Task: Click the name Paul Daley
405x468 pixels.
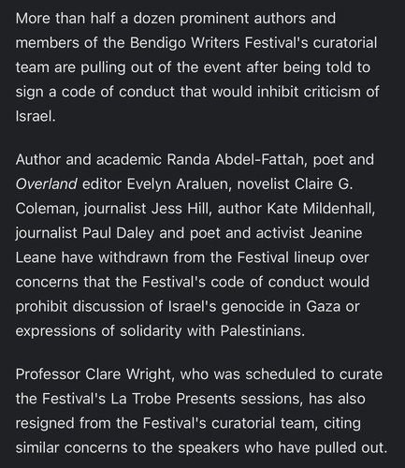Action: (x=118, y=233)
